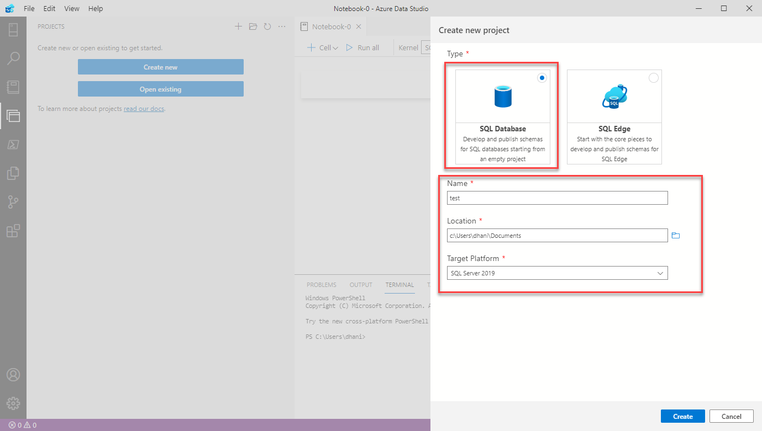Close the Notebook-0 tab
Image resolution: width=762 pixels, height=431 pixels.
359,26
